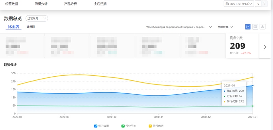This screenshot has width=273, height=130.
Task: Open the 运营常用 dropdown
Action: 37,18
